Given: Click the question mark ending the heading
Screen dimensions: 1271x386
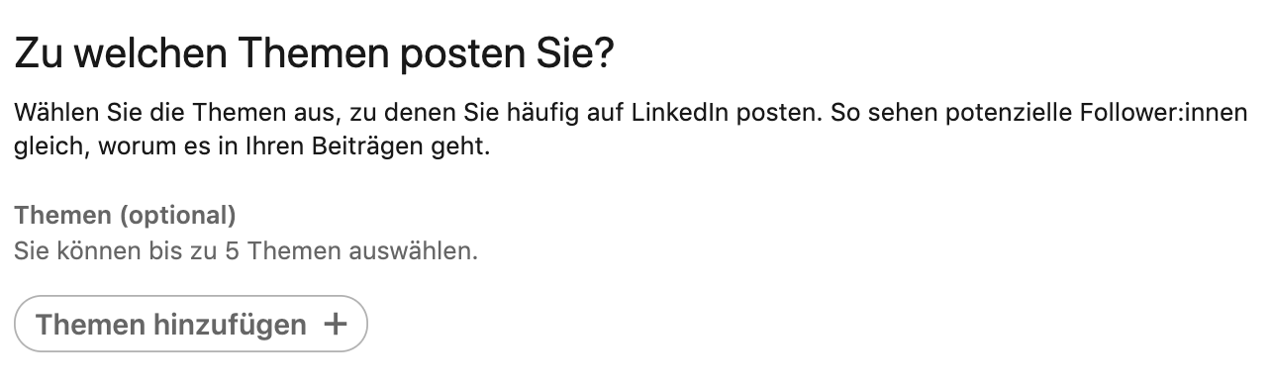Looking at the screenshot, I should (x=603, y=54).
